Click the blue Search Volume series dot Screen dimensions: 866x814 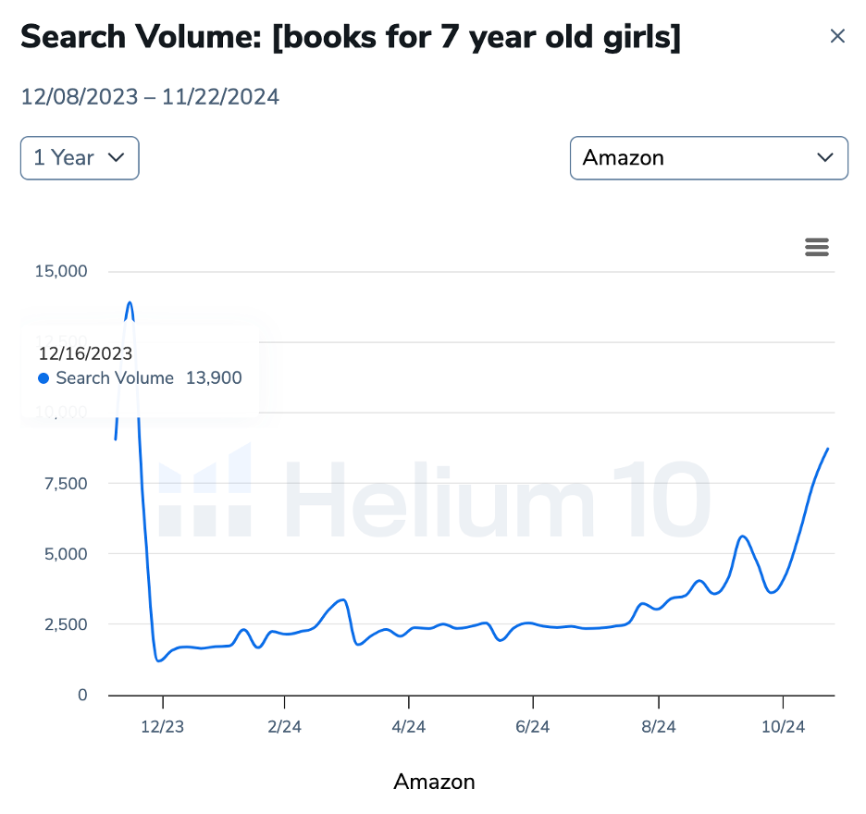point(43,378)
